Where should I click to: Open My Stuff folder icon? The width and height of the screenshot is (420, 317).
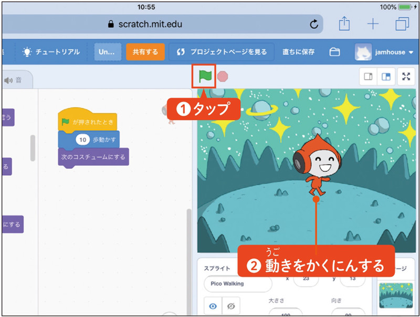click(x=334, y=52)
